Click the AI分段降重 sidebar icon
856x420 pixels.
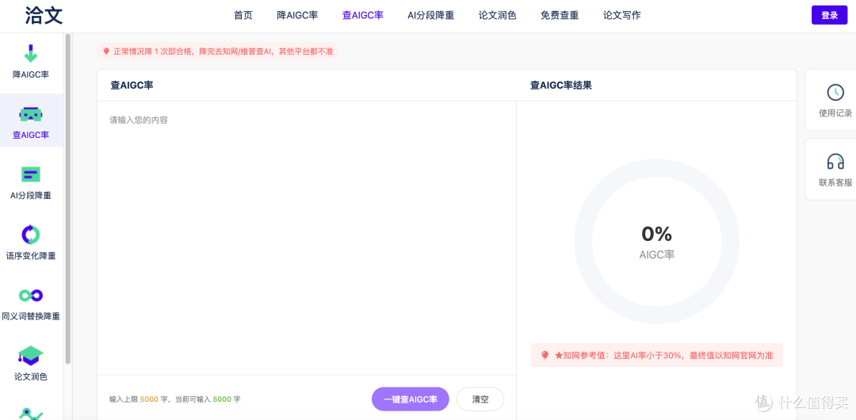pyautogui.click(x=31, y=174)
